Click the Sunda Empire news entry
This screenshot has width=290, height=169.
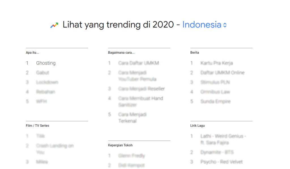(216, 101)
